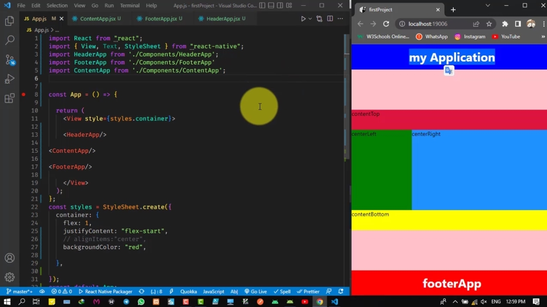Open the Run and Debug view

pos(9,79)
